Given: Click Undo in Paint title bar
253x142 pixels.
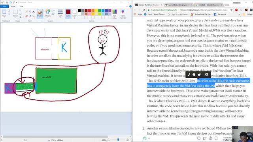Looking at the screenshot, I should pos(11,2).
